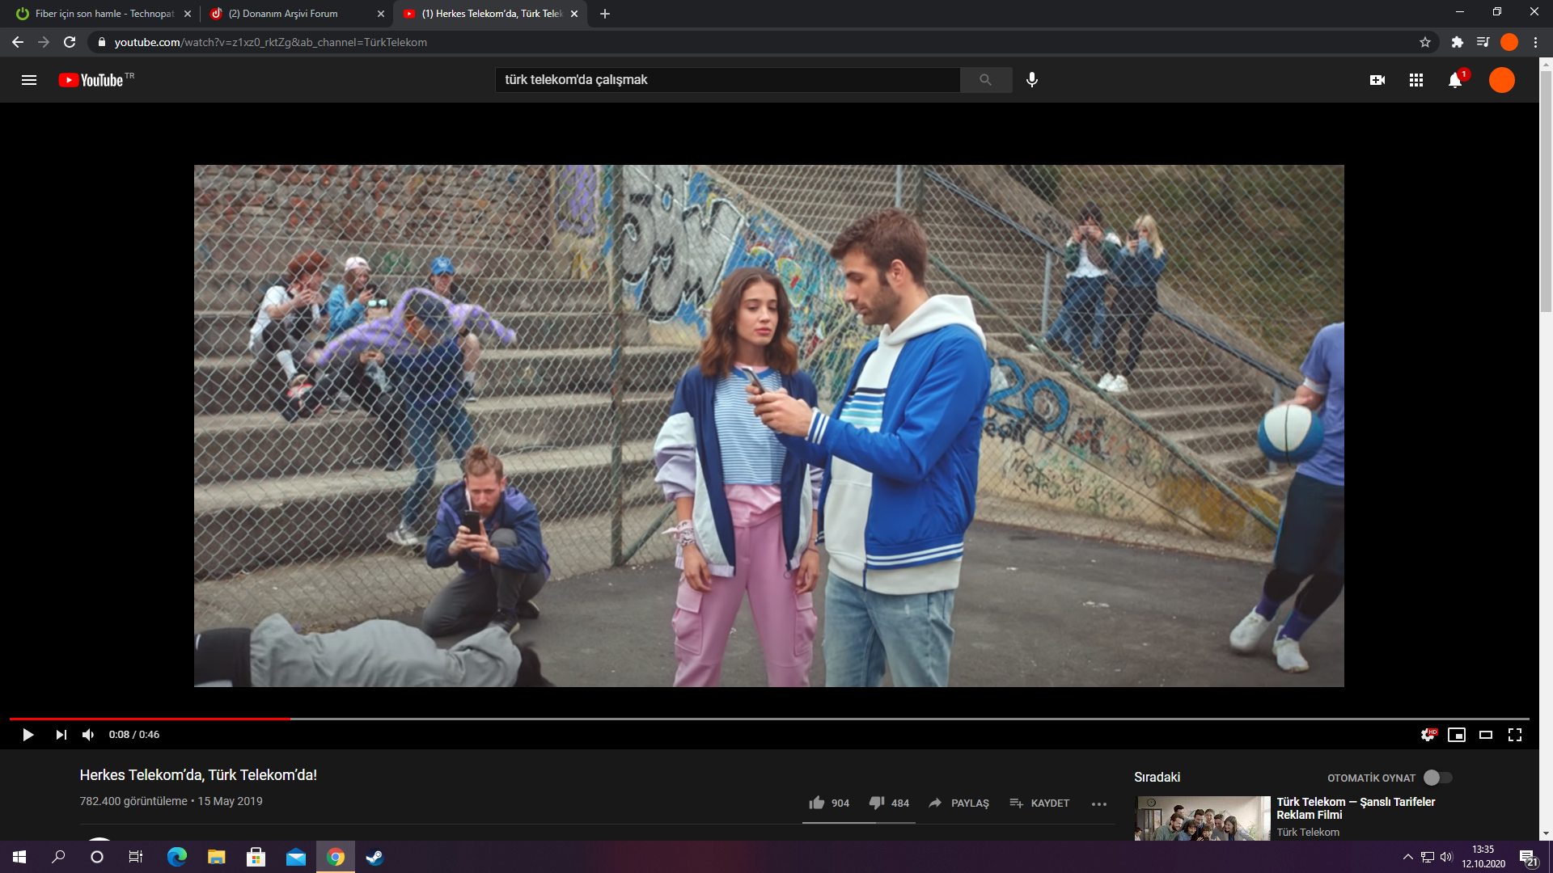Click on the video frame
The height and width of the screenshot is (873, 1553).
768,426
